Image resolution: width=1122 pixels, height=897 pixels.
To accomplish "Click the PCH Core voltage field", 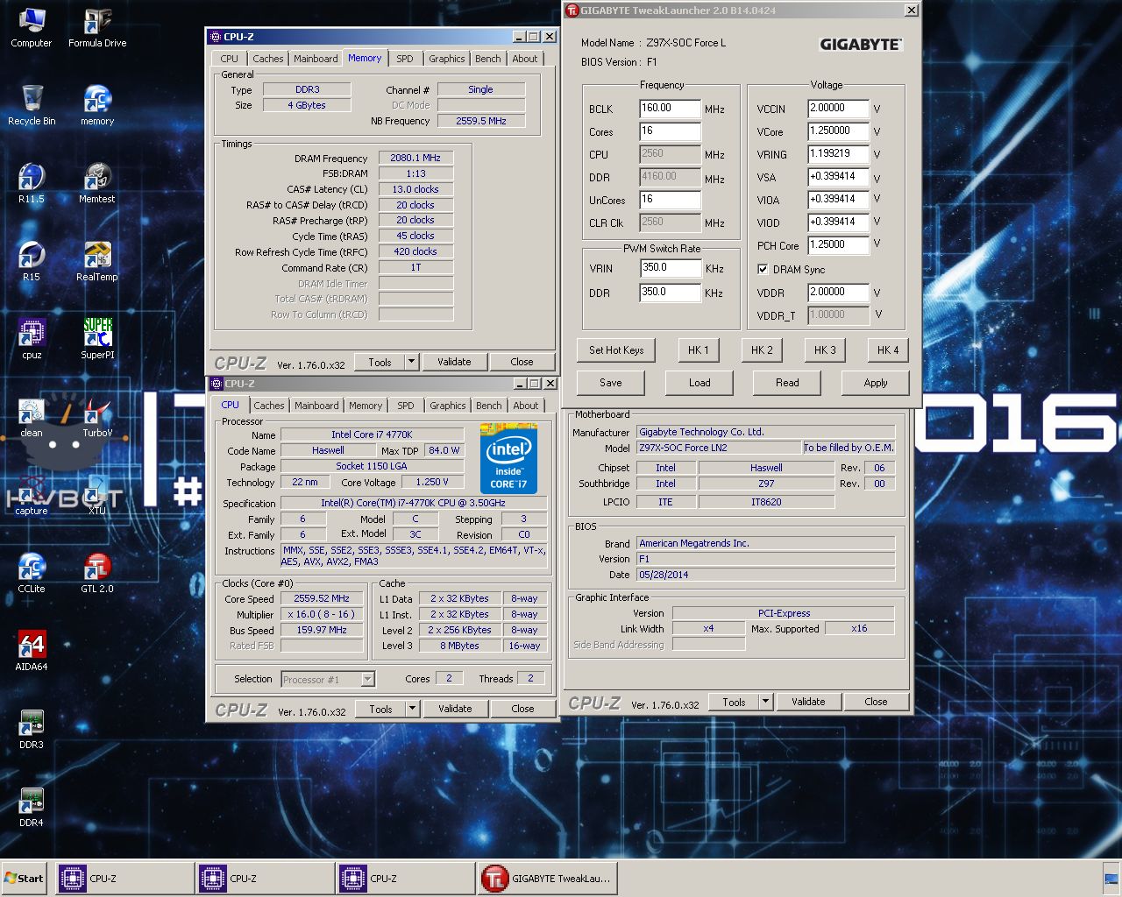I will tap(838, 245).
